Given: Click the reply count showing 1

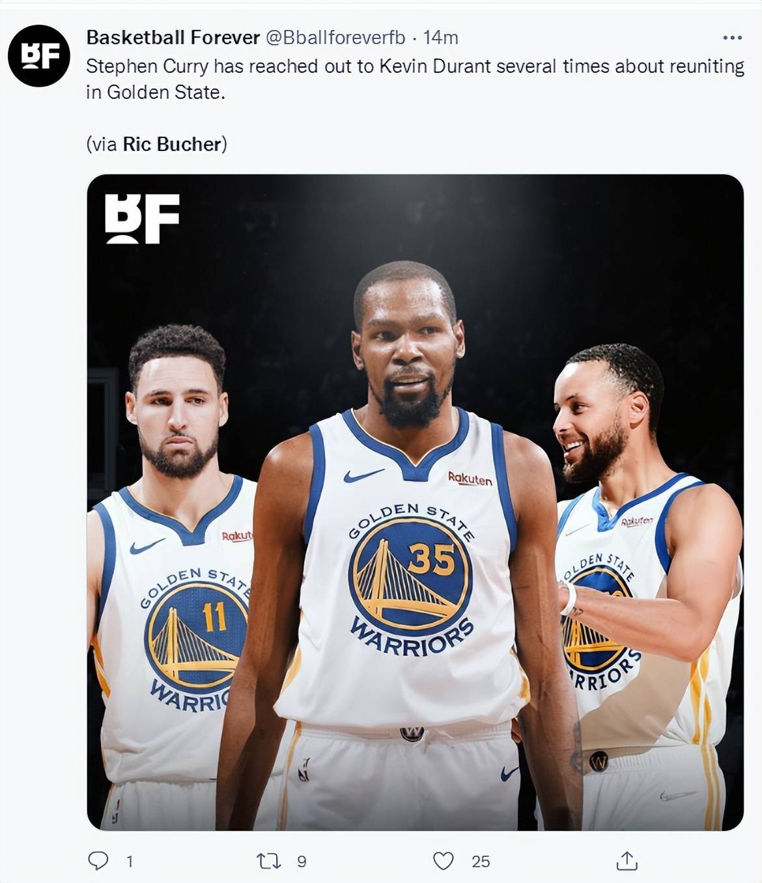Looking at the screenshot, I should [x=130, y=862].
